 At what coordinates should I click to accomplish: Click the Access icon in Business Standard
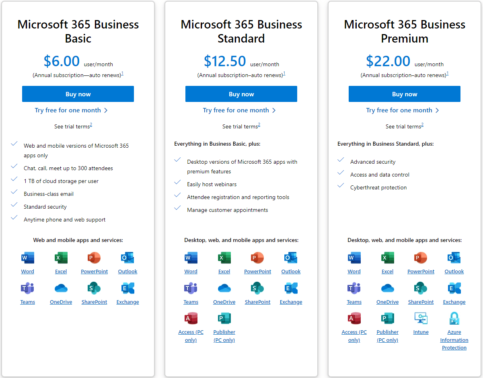(191, 319)
